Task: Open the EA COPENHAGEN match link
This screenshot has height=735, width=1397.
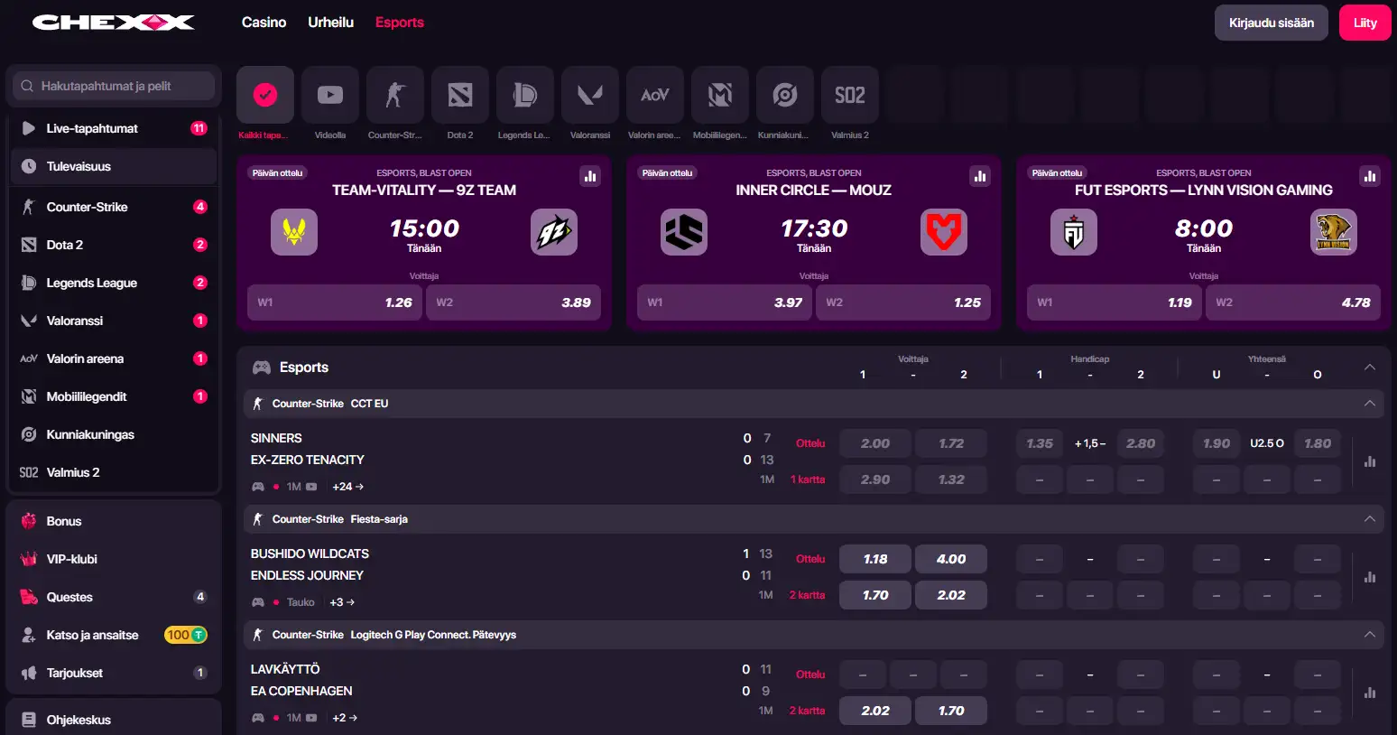Action: (301, 691)
